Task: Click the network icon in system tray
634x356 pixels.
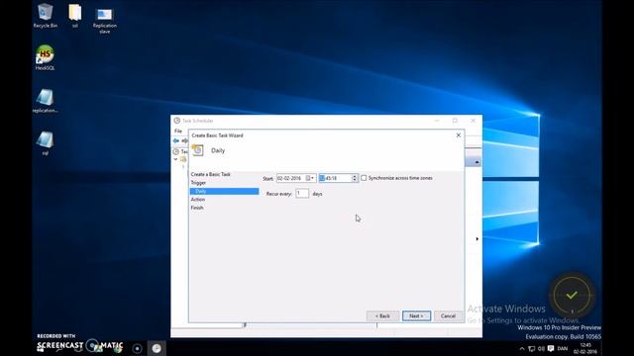Action: (x=532, y=349)
